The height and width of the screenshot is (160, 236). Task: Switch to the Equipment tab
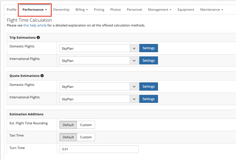(x=186, y=10)
